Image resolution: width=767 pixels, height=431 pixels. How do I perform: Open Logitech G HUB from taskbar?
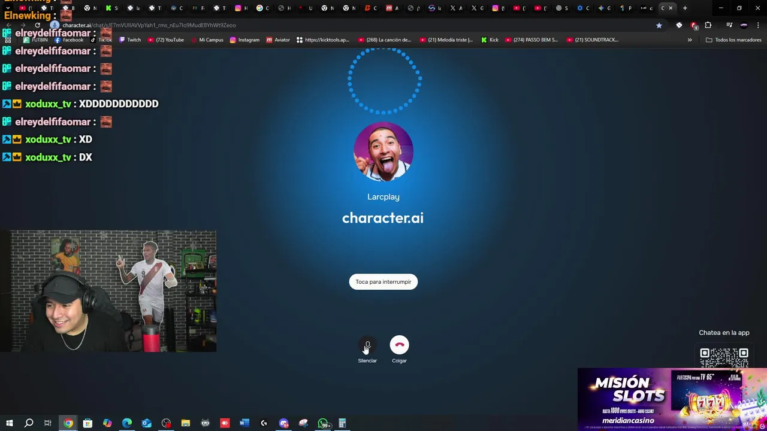pyautogui.click(x=264, y=423)
